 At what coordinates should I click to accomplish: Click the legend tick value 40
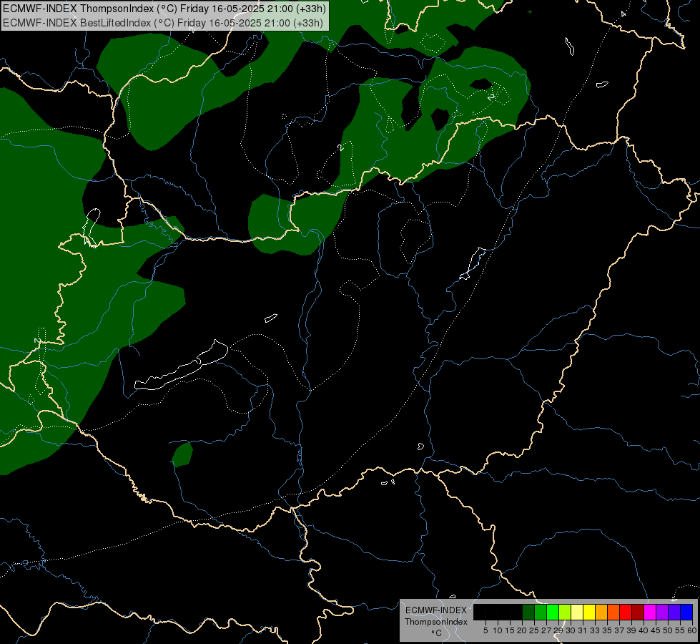point(644,630)
